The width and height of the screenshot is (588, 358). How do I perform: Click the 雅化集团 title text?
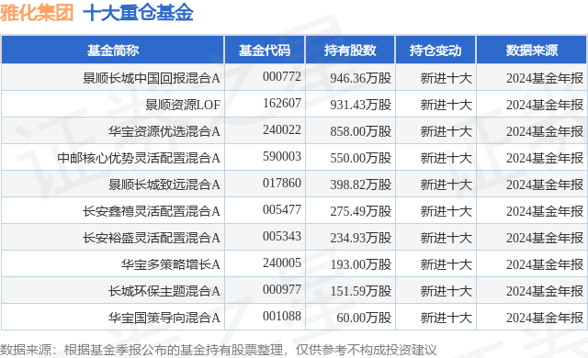[37, 12]
